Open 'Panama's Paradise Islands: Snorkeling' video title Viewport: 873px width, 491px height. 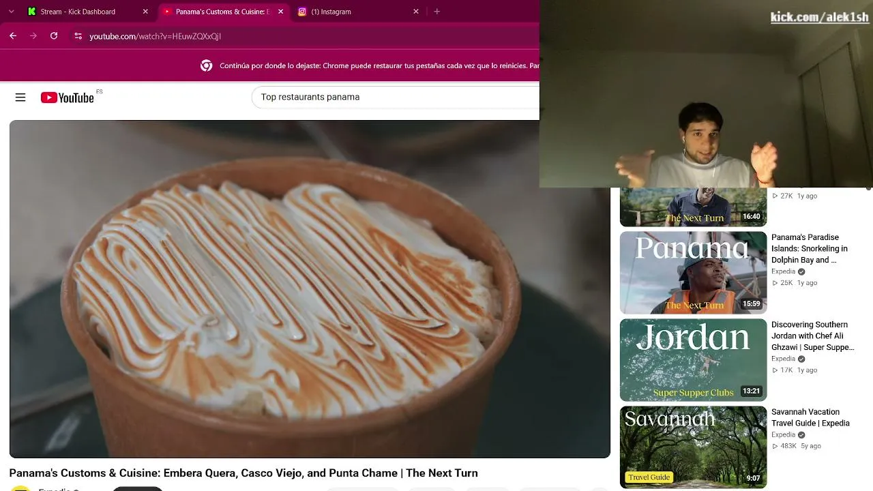[x=810, y=249]
